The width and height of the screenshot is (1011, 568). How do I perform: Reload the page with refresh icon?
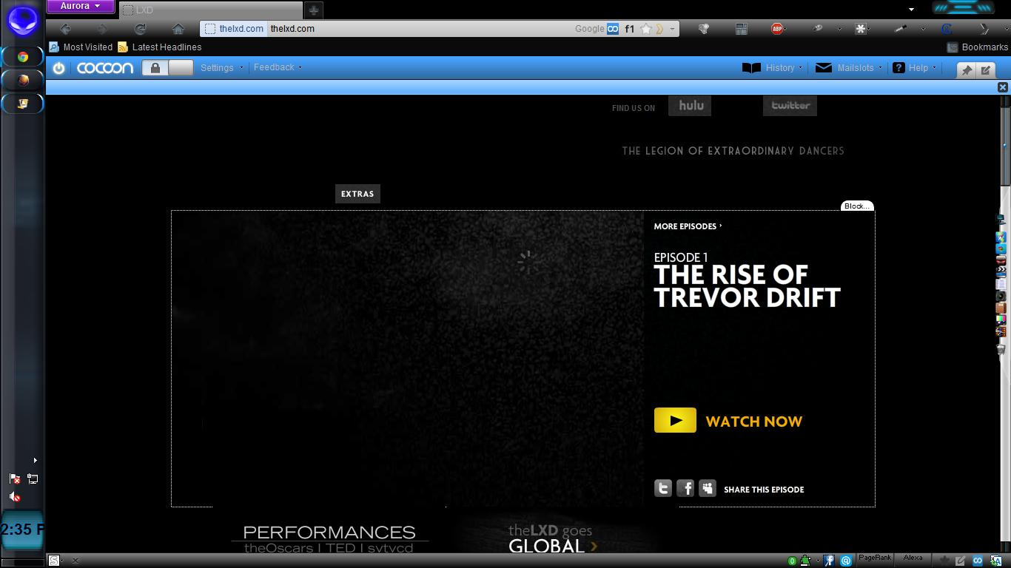click(x=140, y=29)
